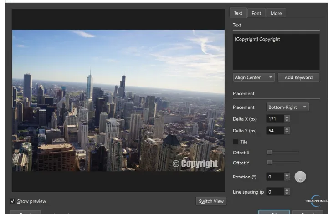Increase Line spacing using its up arrow
This screenshot has width=328, height=214.
click(287, 189)
